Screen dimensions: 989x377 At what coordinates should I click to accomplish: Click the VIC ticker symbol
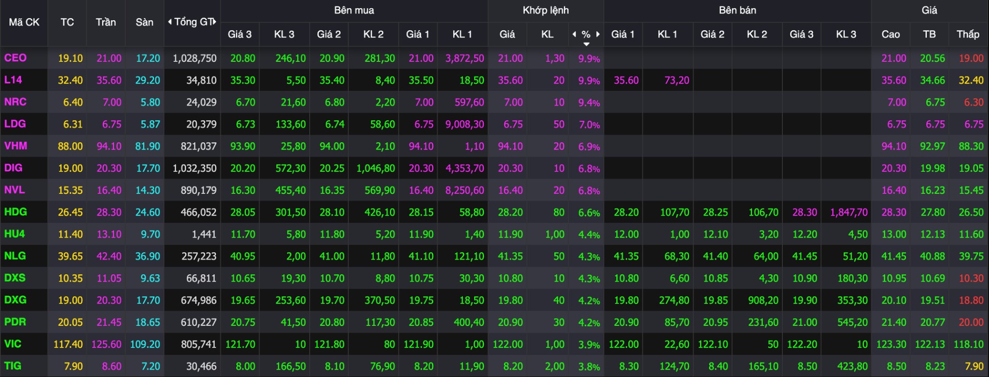coord(13,344)
